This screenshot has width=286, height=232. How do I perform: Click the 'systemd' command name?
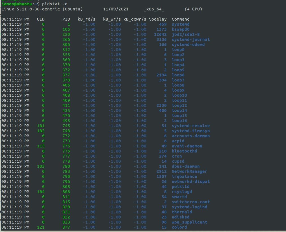point(181,24)
